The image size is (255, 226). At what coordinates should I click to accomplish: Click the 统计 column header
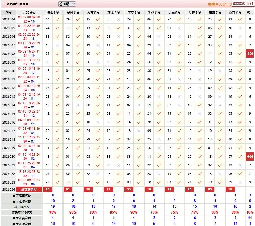point(250,12)
